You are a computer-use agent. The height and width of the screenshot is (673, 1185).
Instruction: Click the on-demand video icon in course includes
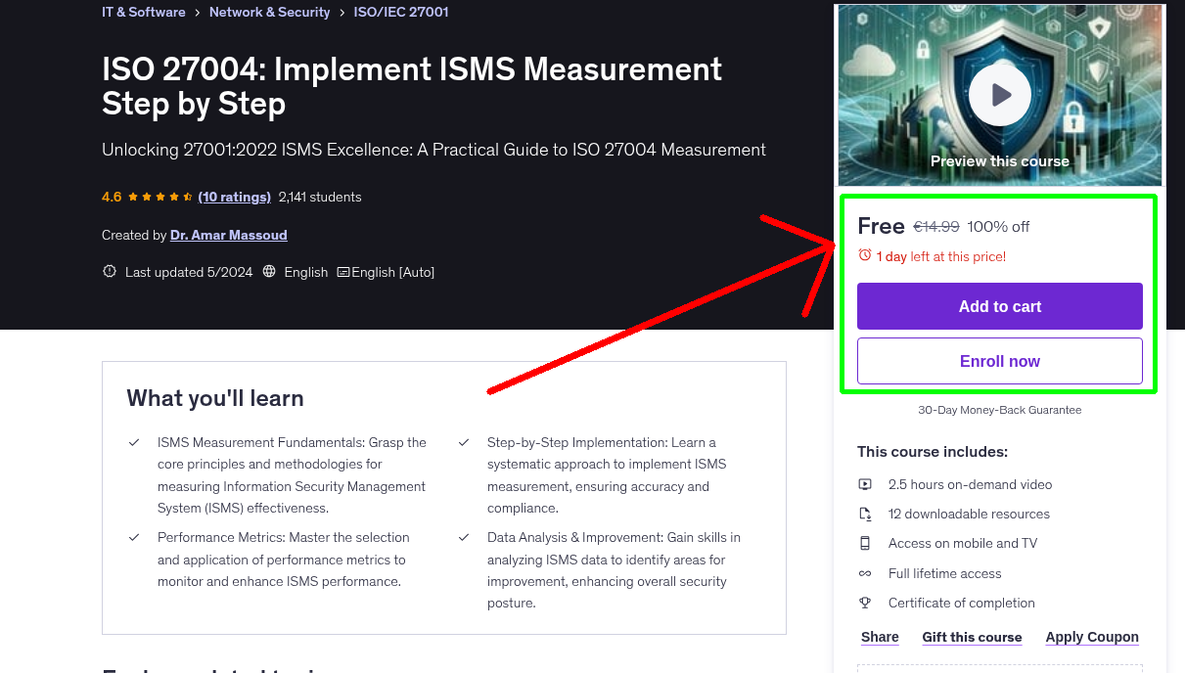[865, 483]
